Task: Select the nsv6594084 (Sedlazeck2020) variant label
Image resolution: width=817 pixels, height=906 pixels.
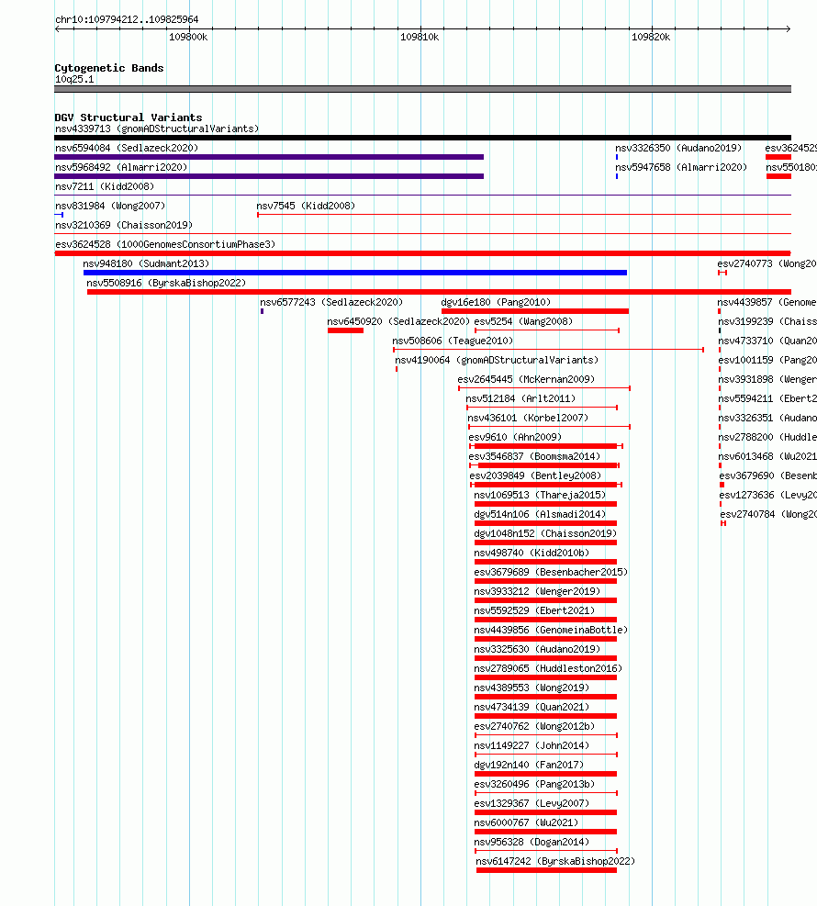Action: [127, 148]
